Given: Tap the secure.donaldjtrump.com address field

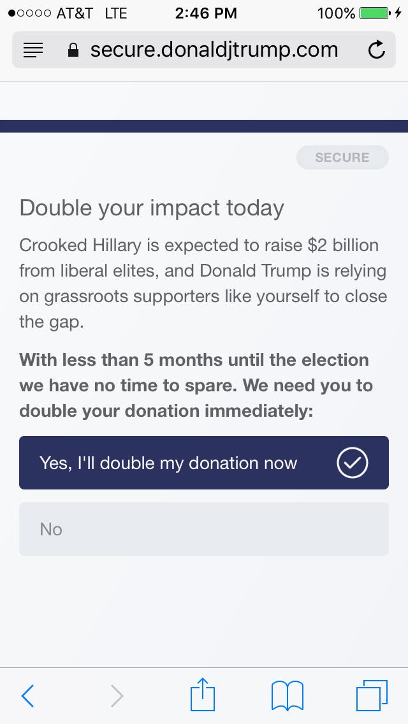Looking at the screenshot, I should coord(214,50).
